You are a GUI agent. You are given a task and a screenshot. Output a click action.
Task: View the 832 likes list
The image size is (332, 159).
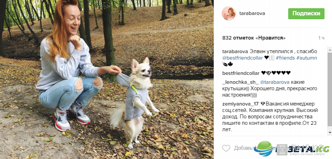pos(254,38)
